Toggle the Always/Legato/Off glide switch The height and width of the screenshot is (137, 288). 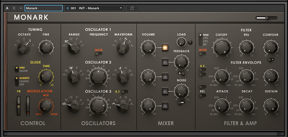(17, 81)
